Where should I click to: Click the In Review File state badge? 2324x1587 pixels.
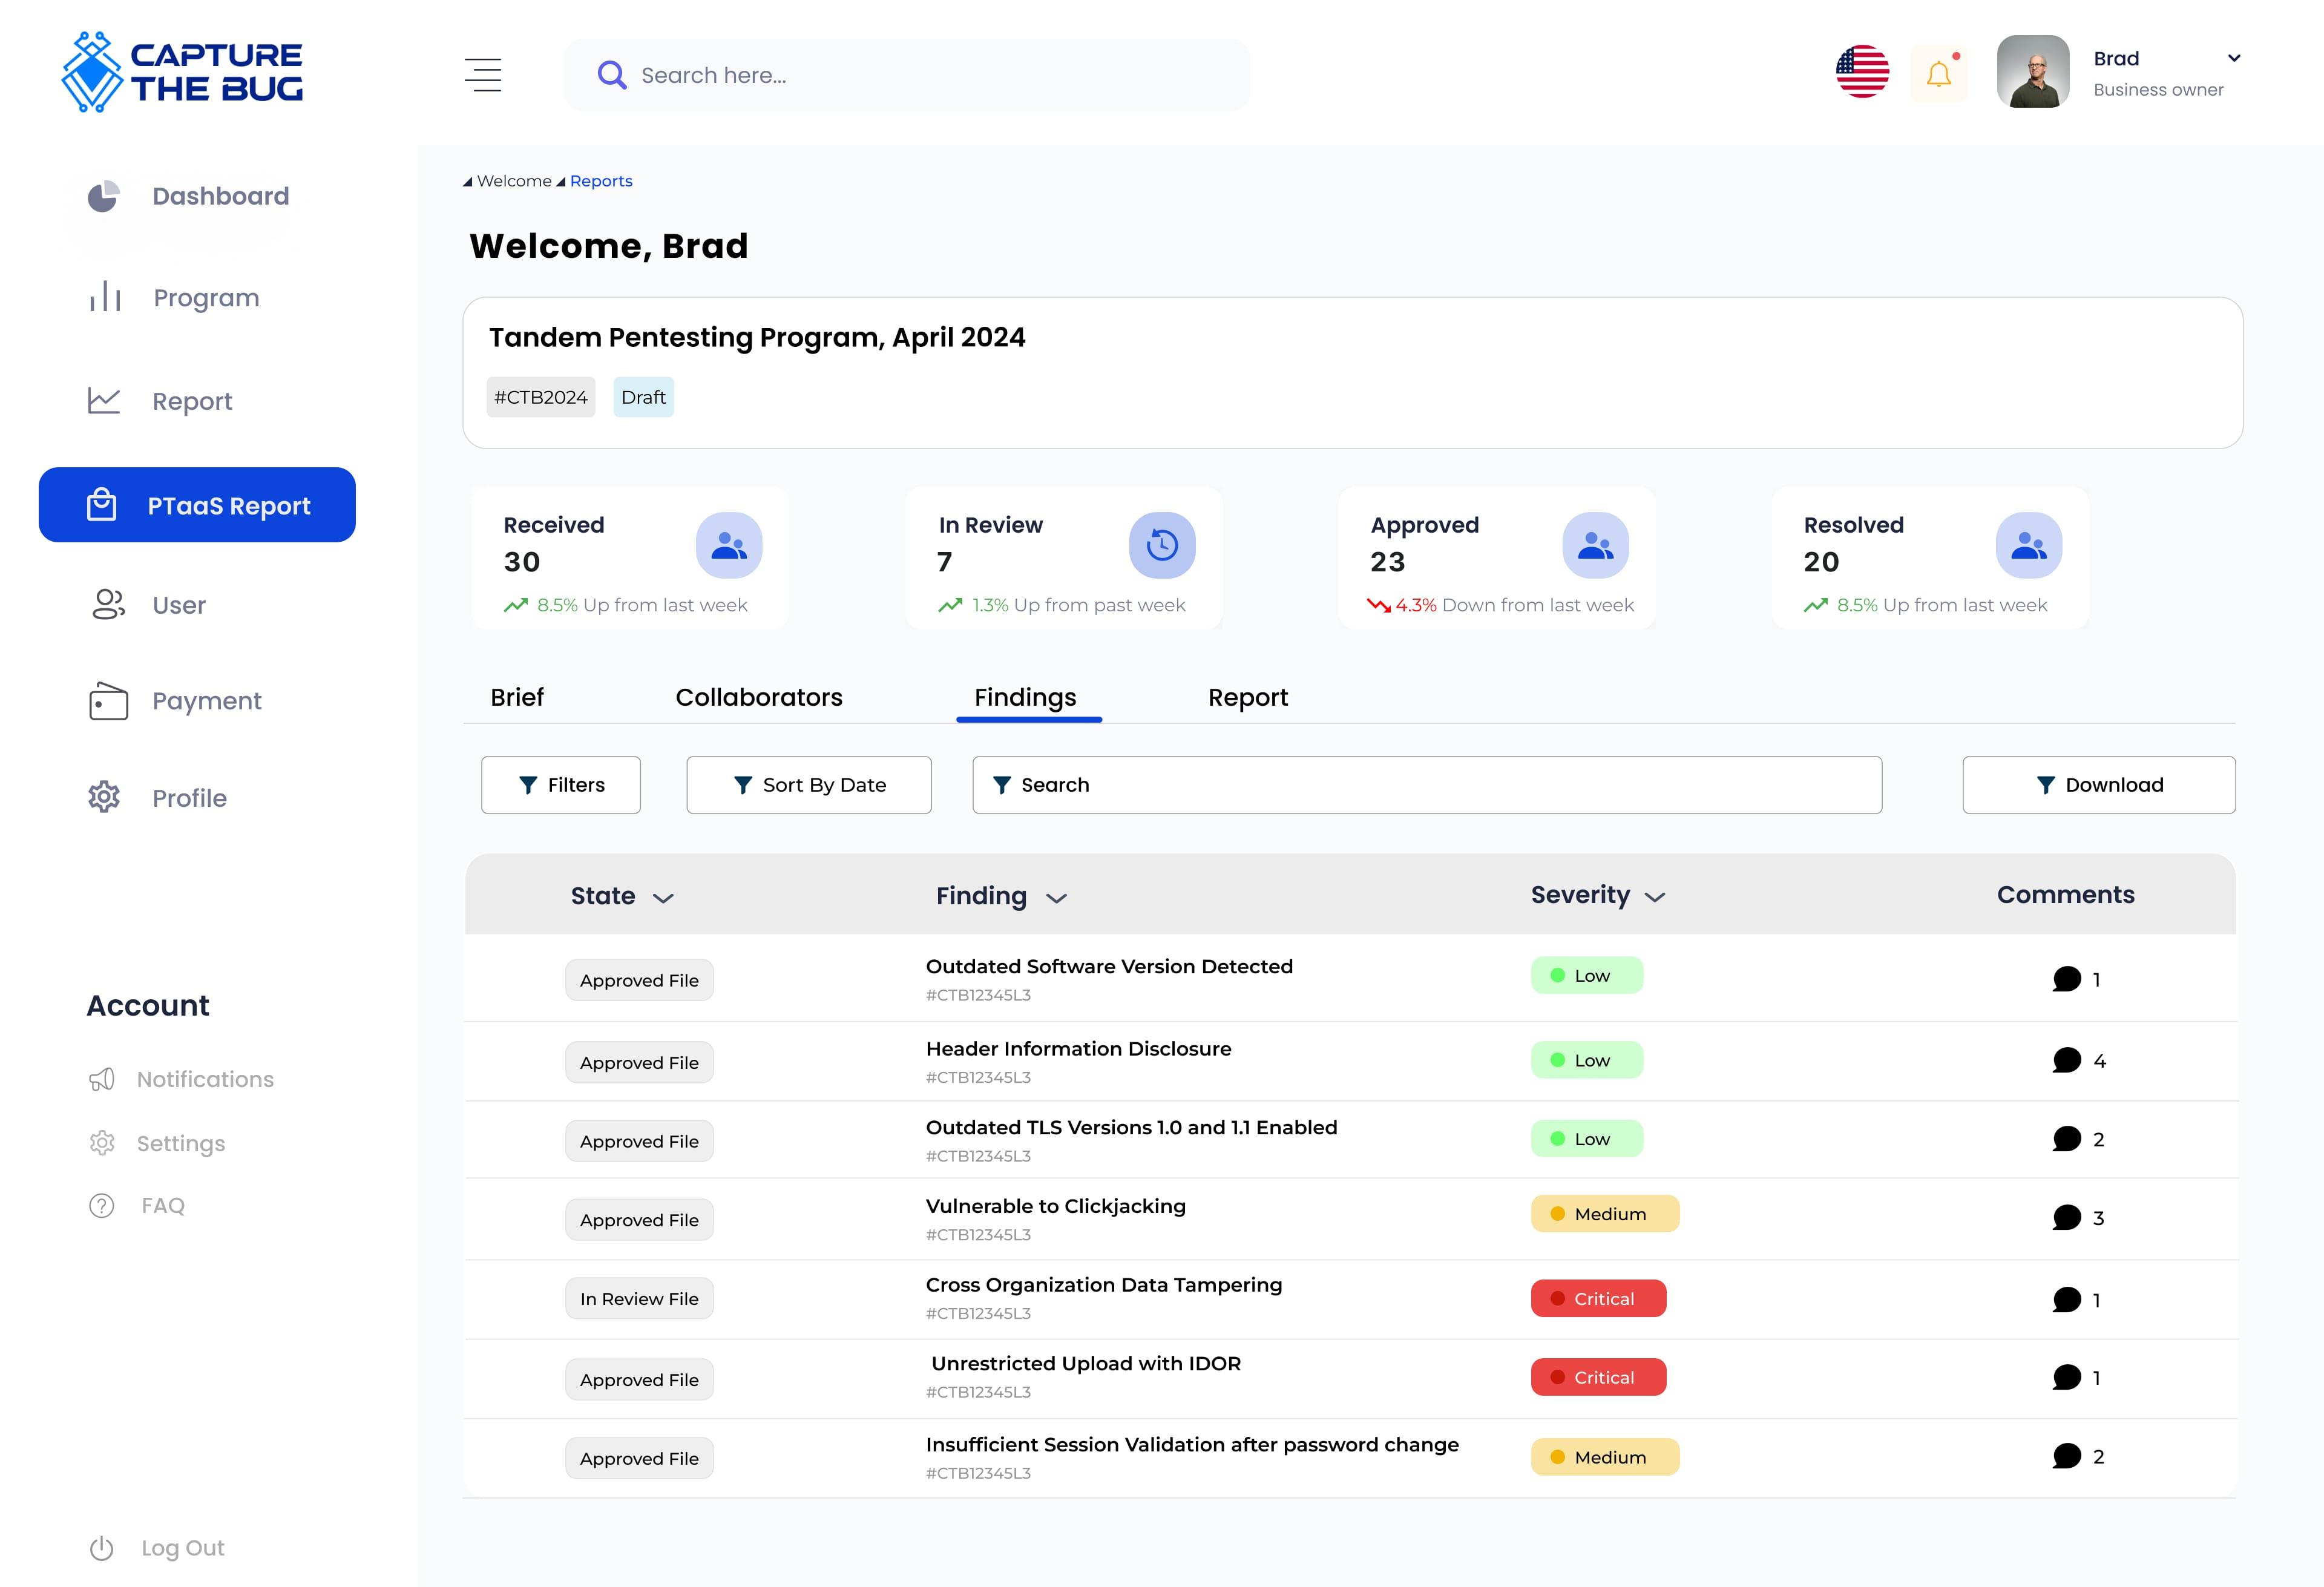point(639,1299)
